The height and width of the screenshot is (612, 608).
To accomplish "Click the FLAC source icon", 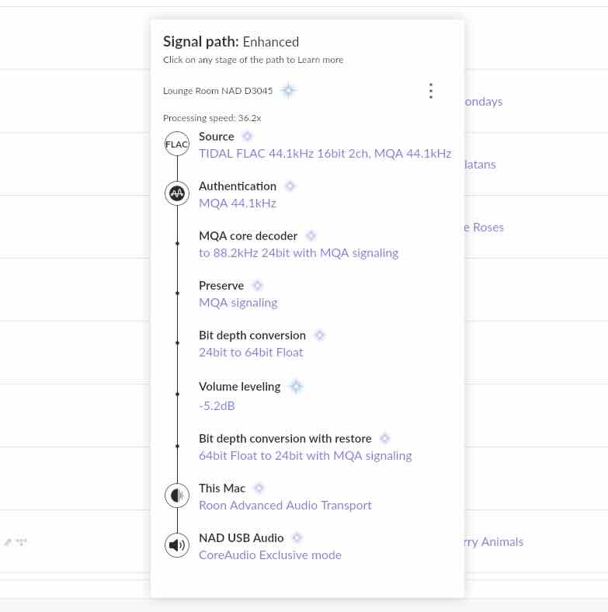I will click(177, 144).
